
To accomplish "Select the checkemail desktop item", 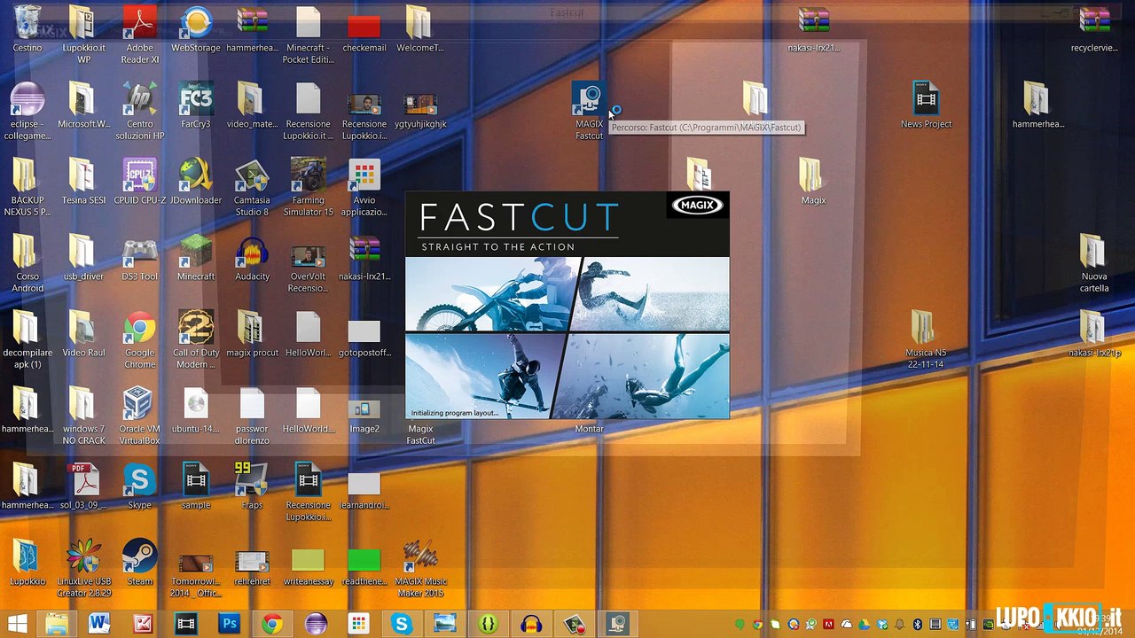I will pyautogui.click(x=364, y=28).
